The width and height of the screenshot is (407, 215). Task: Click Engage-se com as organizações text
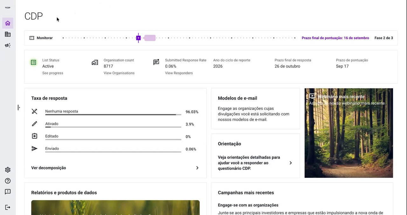click(x=248, y=205)
